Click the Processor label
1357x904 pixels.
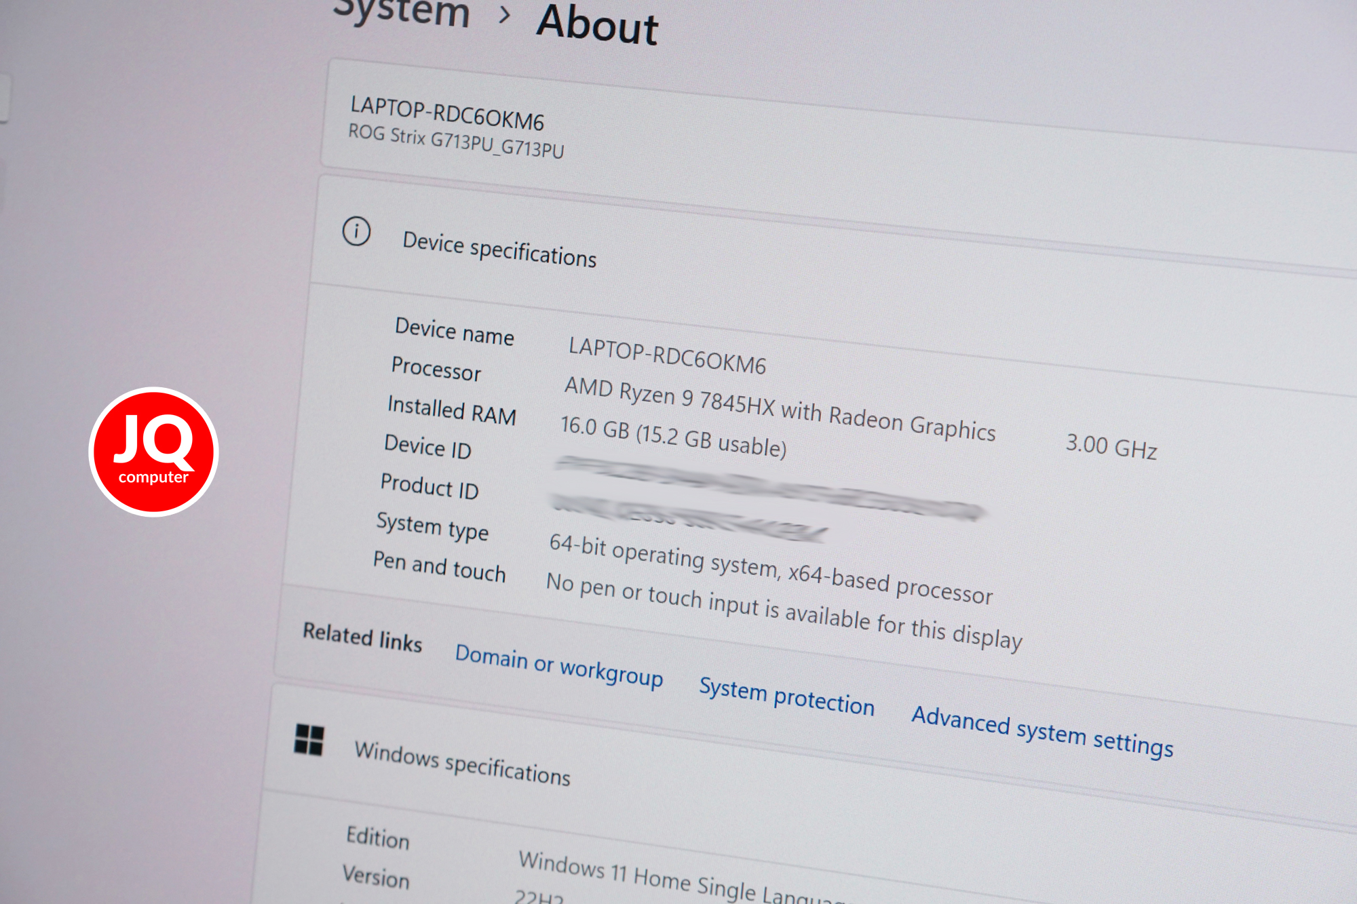pos(436,368)
